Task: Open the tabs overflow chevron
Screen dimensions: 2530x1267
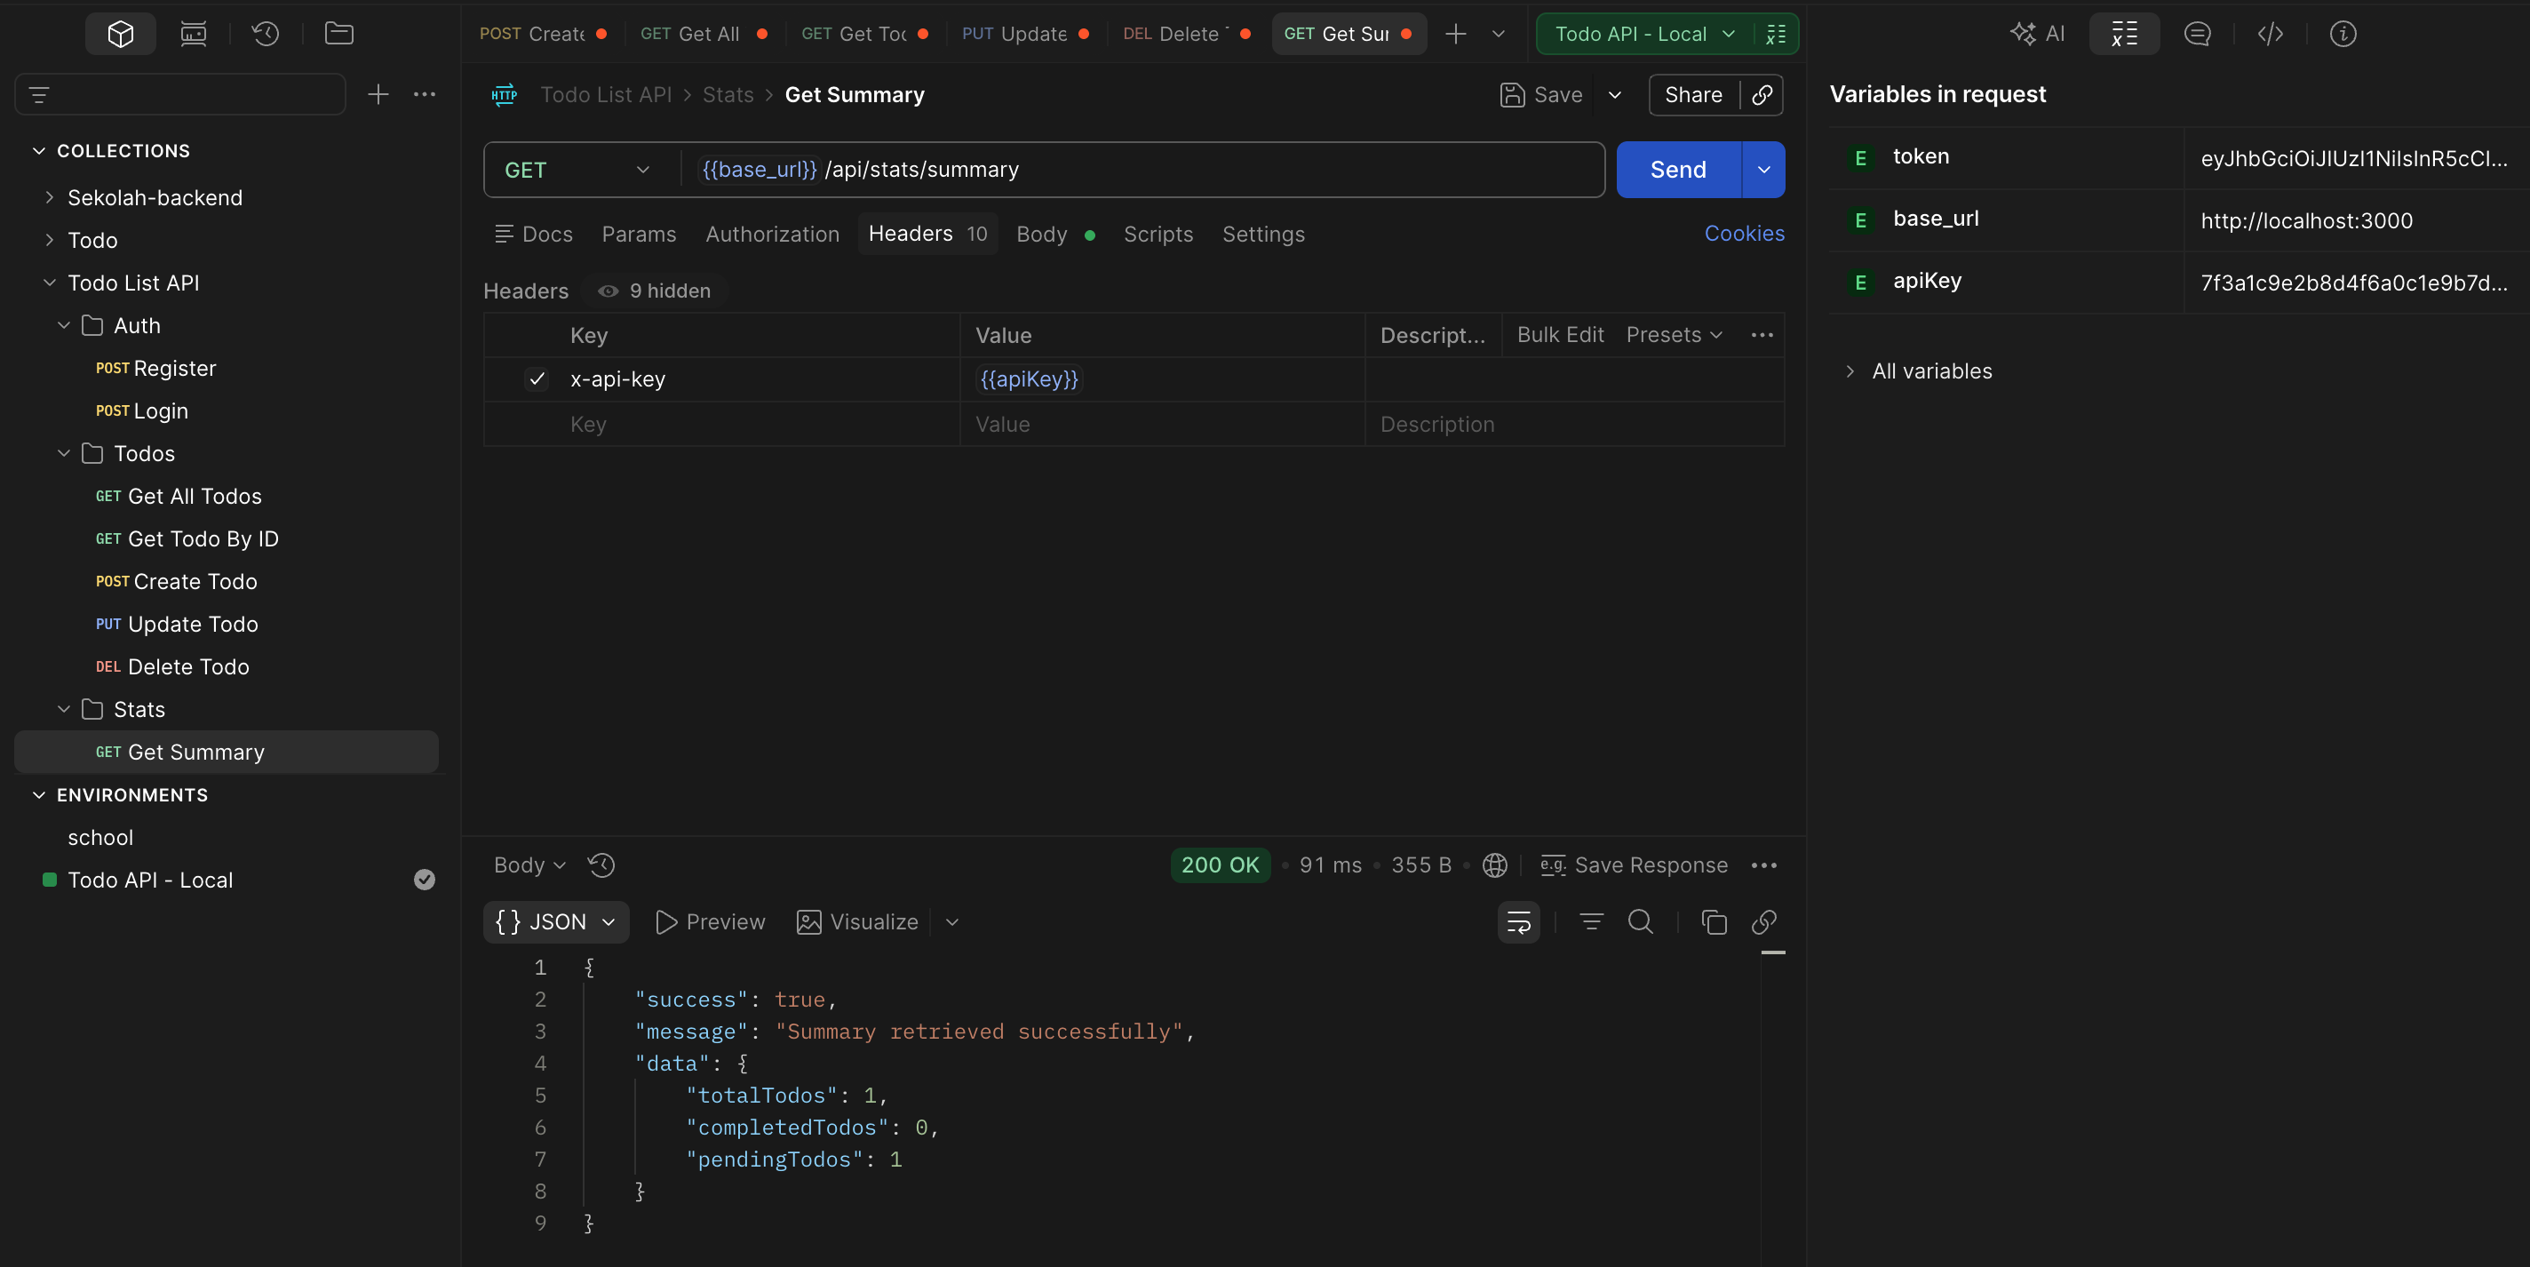Action: pos(1499,34)
